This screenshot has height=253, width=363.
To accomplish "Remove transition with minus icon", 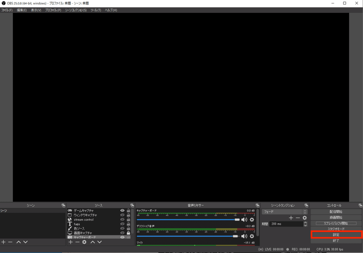I will (x=298, y=218).
